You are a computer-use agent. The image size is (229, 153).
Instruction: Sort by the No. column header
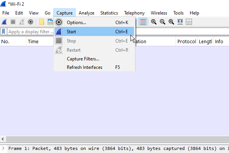click(x=13, y=42)
